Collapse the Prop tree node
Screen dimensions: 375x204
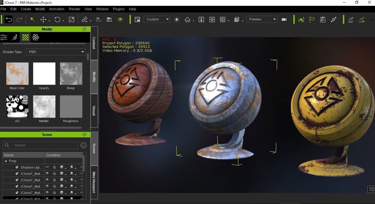pos(6,161)
